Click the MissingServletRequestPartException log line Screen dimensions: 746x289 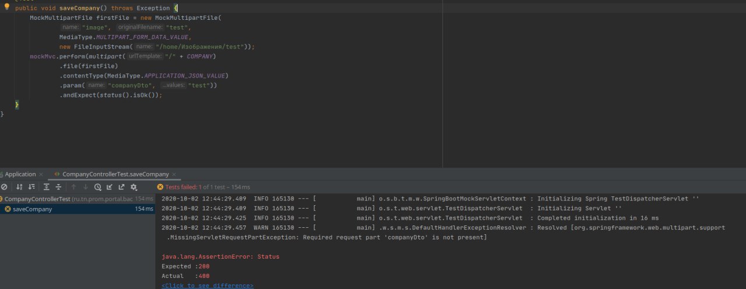[x=327, y=237]
